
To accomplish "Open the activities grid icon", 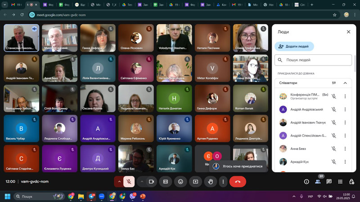I will click(340, 181).
